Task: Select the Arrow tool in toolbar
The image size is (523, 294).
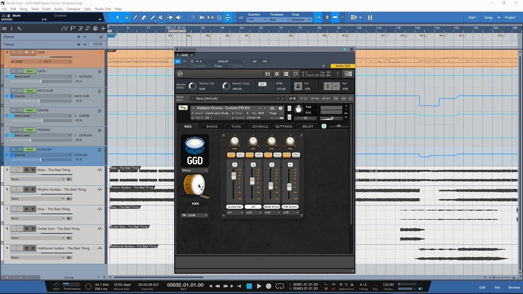Action: click(118, 18)
